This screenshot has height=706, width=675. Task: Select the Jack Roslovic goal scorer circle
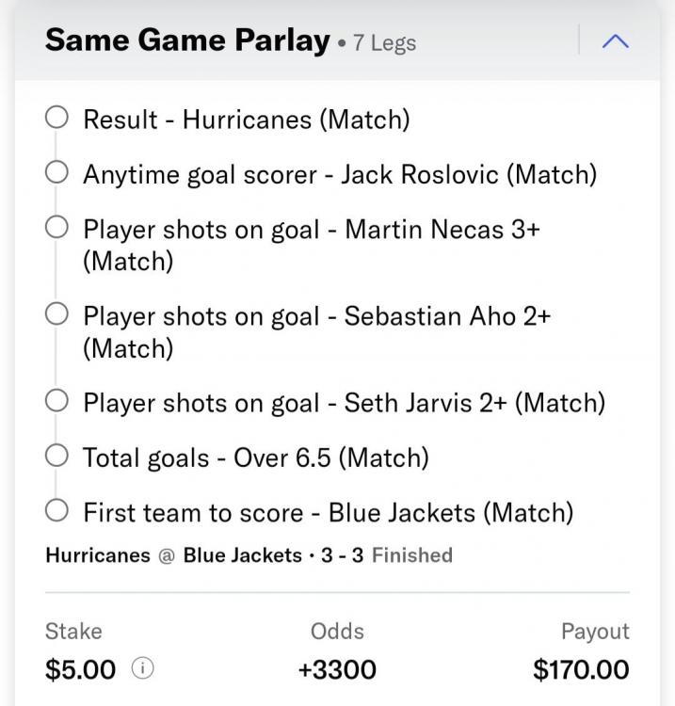click(56, 172)
